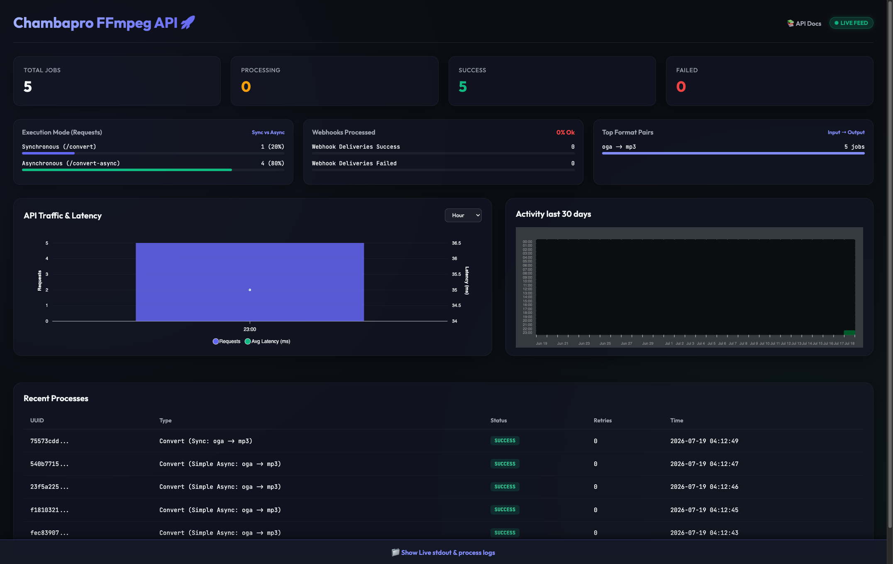Select the FAILED count card
Image resolution: width=893 pixels, height=564 pixels.
click(x=769, y=81)
